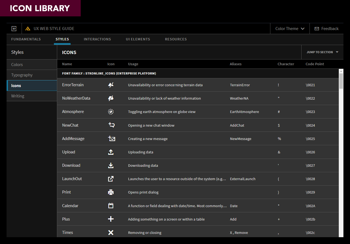Click the AddMessage envelope icon
The image size is (350, 244).
[x=111, y=138]
